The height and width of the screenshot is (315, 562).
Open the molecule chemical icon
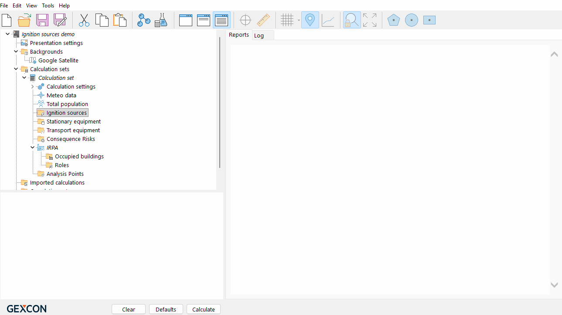pyautogui.click(x=143, y=20)
